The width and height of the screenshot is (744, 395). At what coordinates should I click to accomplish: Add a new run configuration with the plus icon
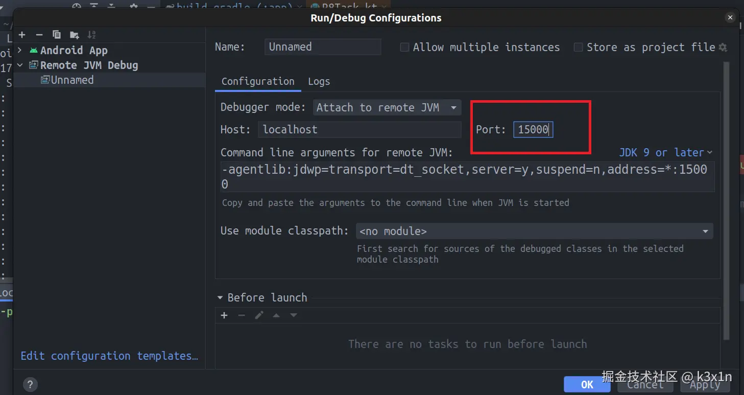click(x=22, y=35)
